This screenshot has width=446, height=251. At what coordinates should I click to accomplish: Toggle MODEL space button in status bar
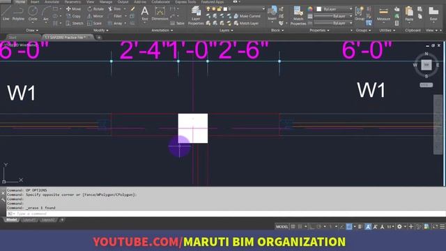[282, 227]
